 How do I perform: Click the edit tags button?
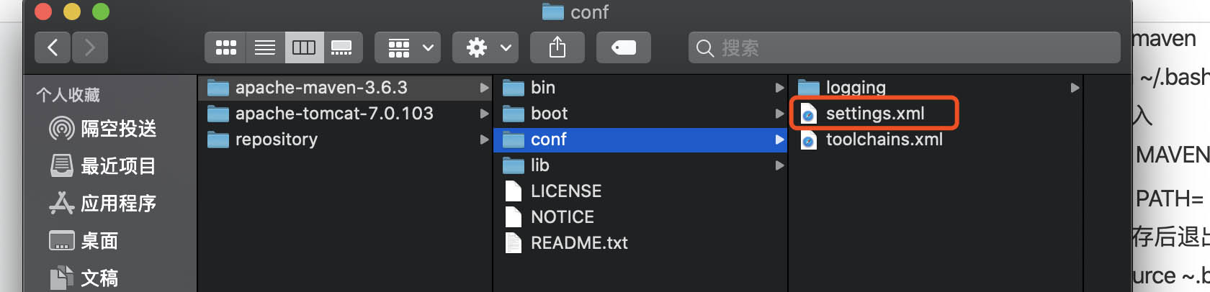(x=623, y=47)
